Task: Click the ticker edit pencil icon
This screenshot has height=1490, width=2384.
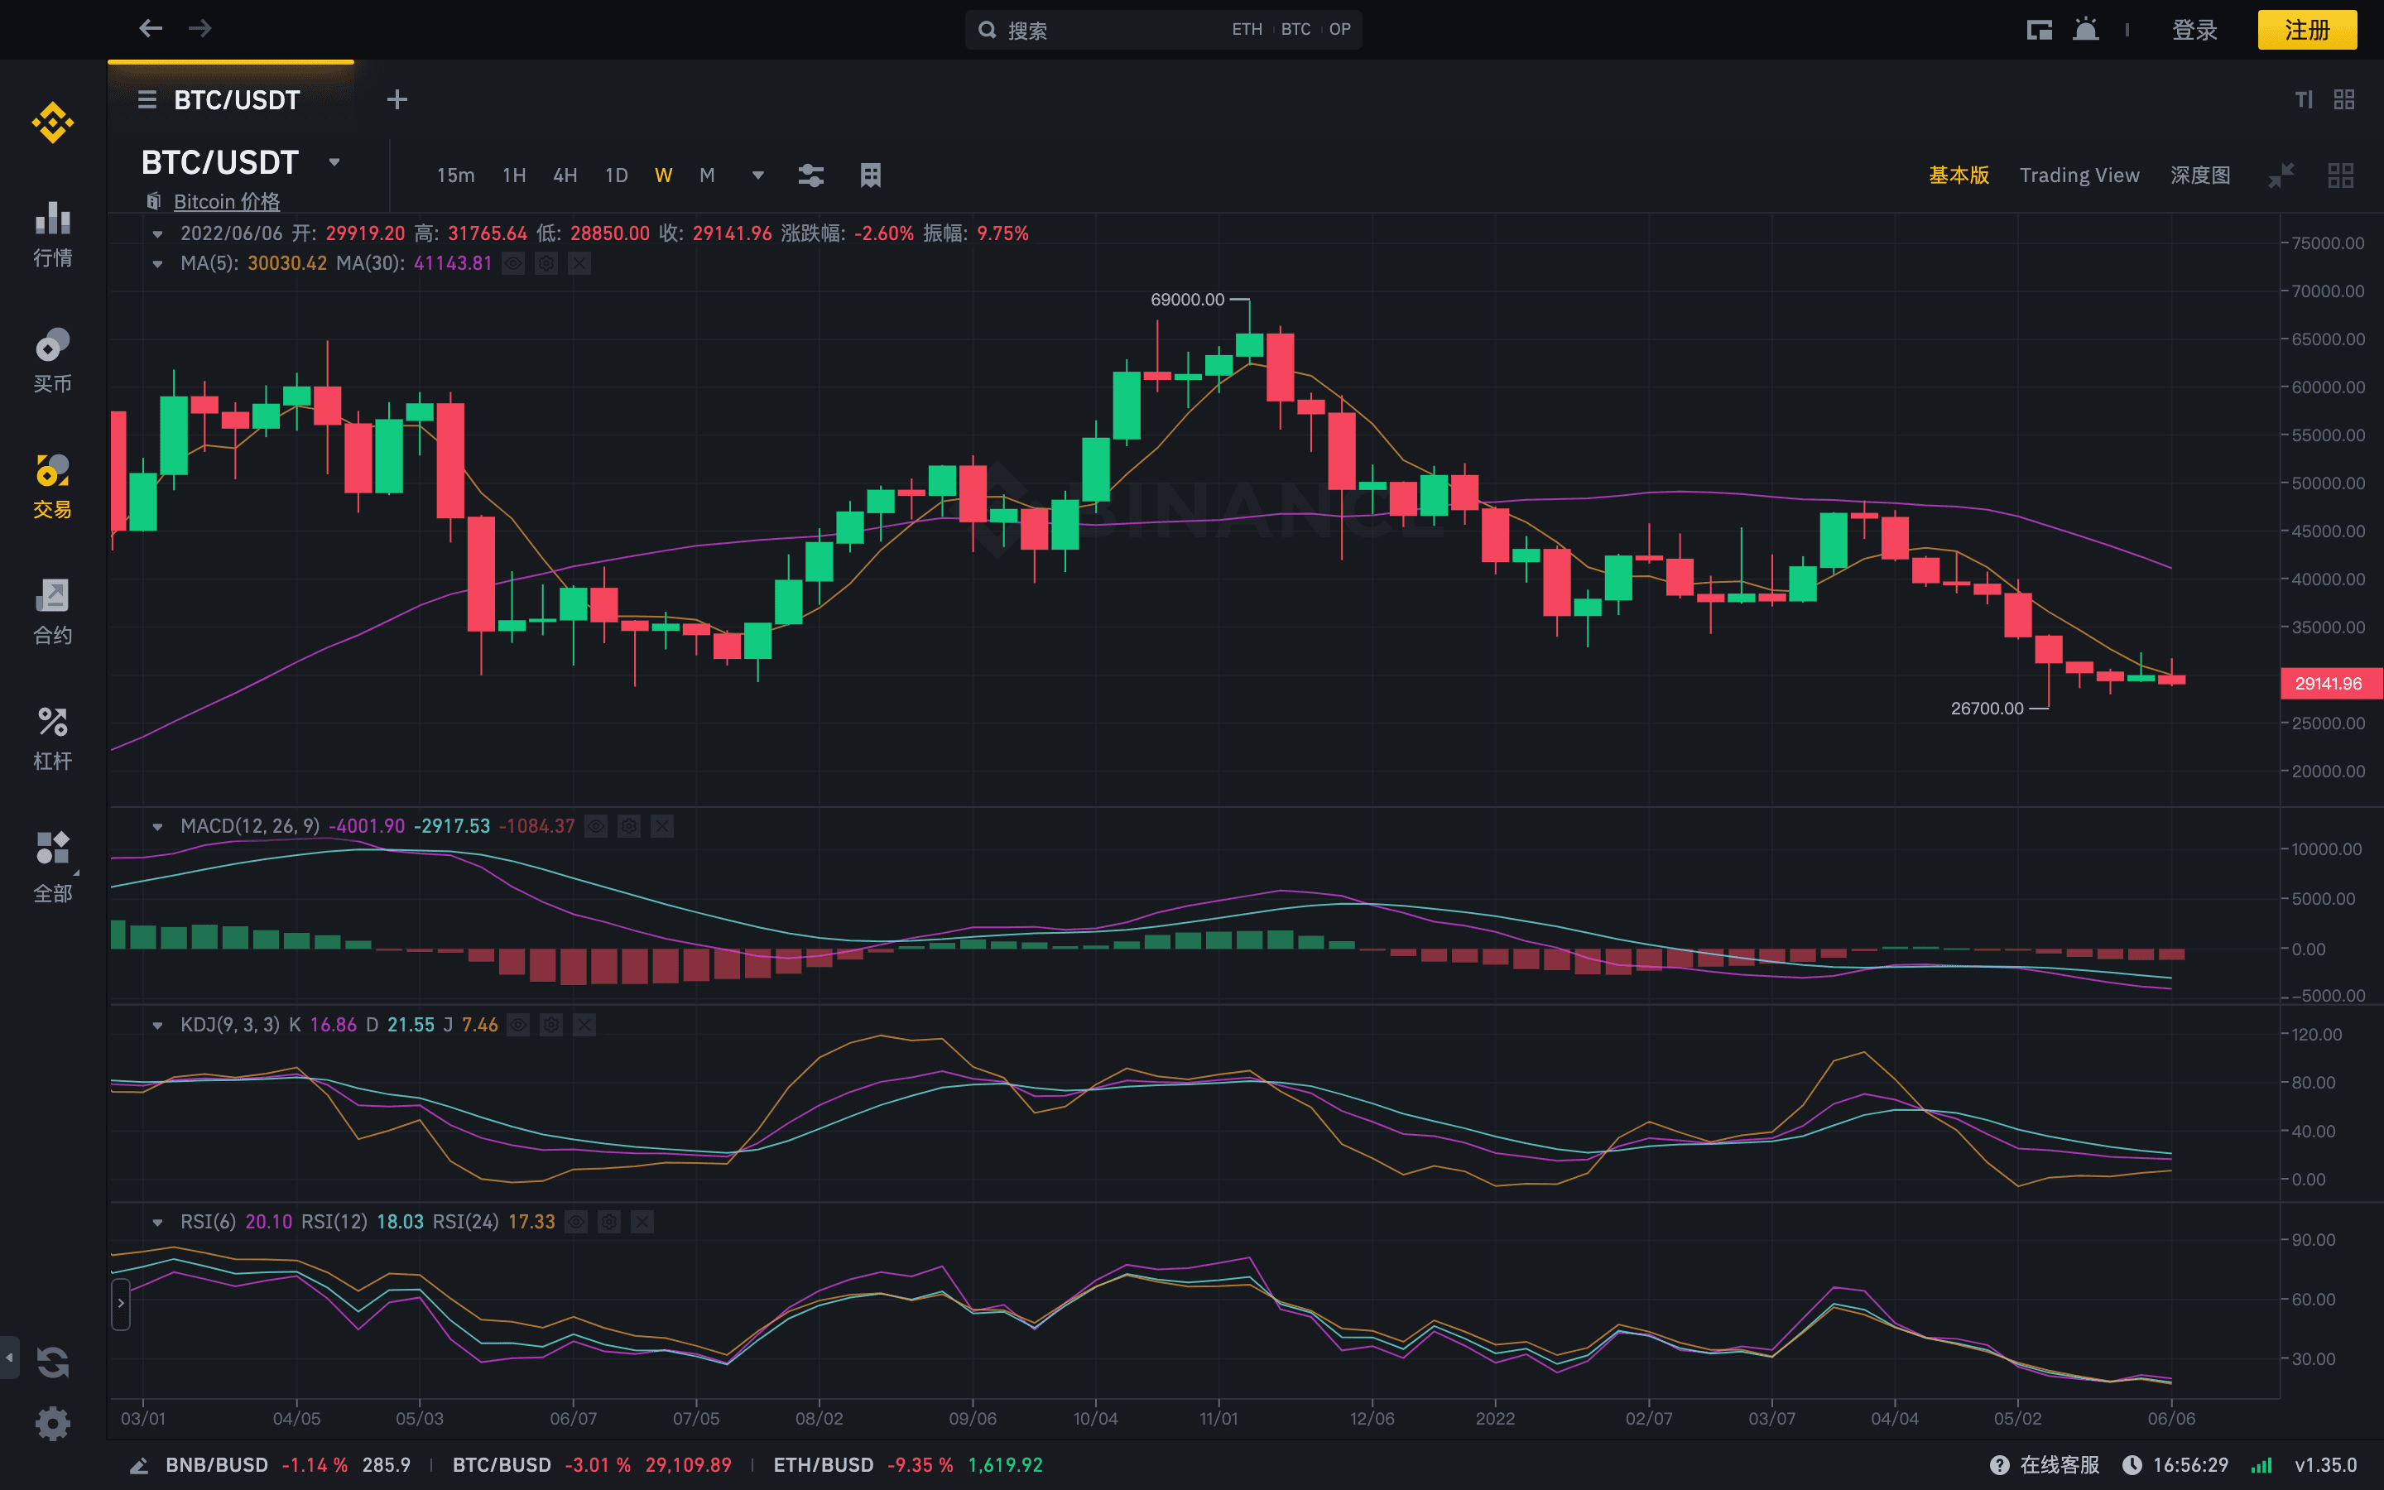Action: (140, 1465)
